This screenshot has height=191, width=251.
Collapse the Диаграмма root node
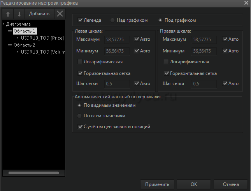[x=4, y=24]
